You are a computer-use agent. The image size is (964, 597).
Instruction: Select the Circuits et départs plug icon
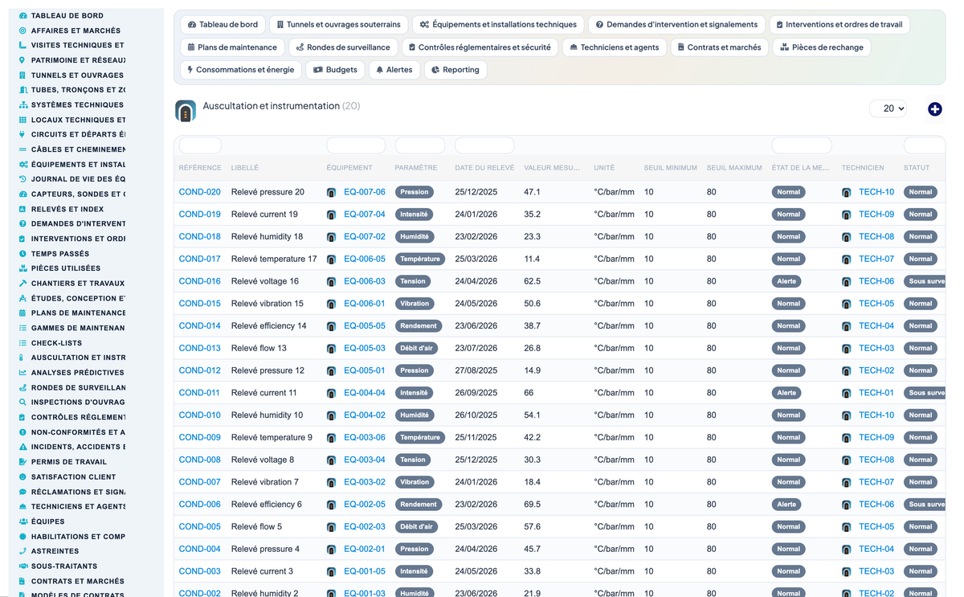(x=22, y=134)
